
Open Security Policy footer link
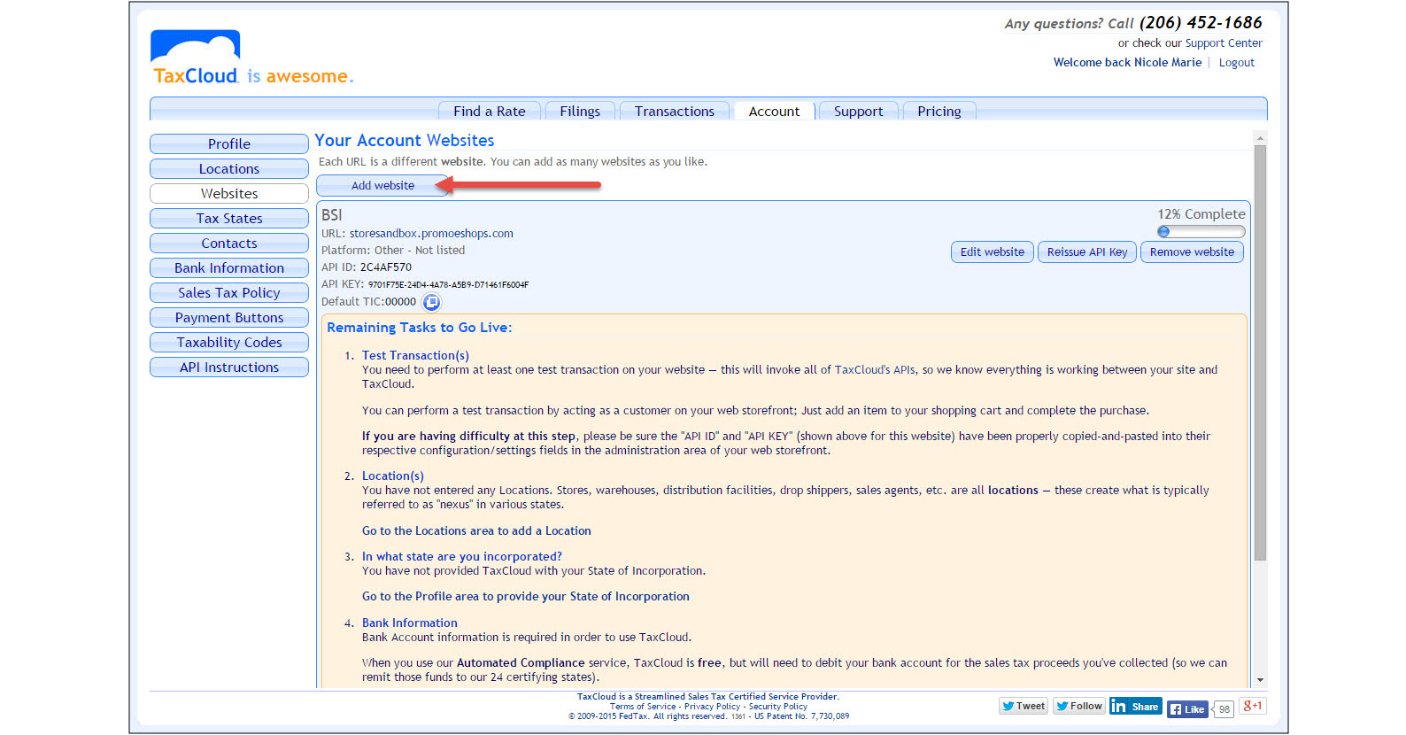tap(778, 707)
